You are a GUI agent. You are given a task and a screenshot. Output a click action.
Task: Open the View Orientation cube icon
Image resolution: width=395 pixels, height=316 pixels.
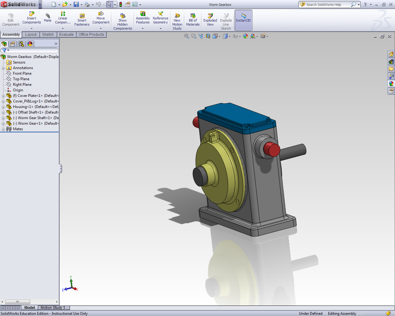[215, 36]
